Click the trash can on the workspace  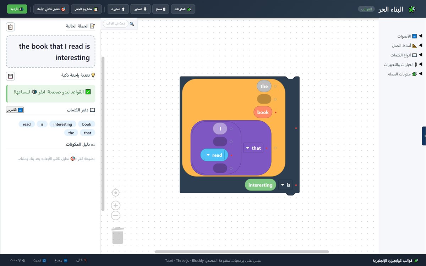pos(118,235)
